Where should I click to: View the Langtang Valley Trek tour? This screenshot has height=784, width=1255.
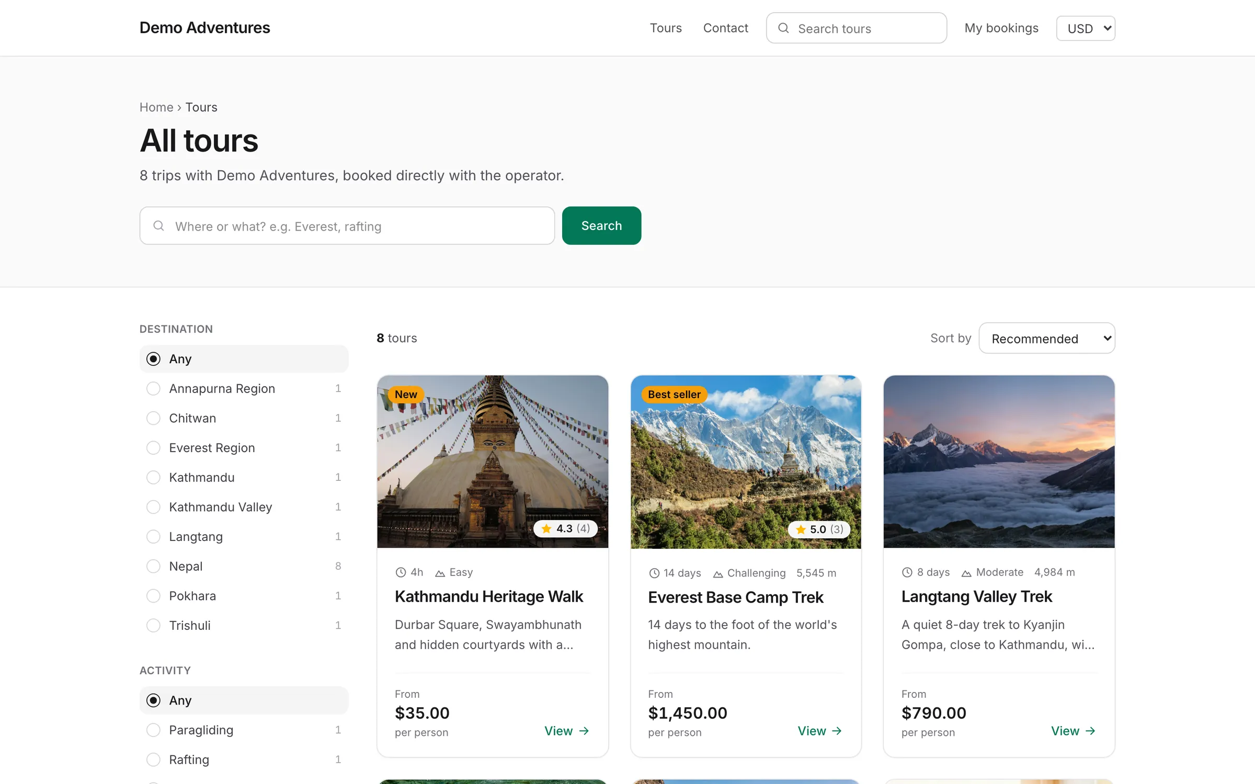point(1073,731)
